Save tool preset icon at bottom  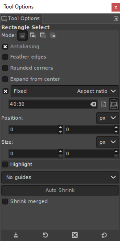pyautogui.click(x=16, y=235)
